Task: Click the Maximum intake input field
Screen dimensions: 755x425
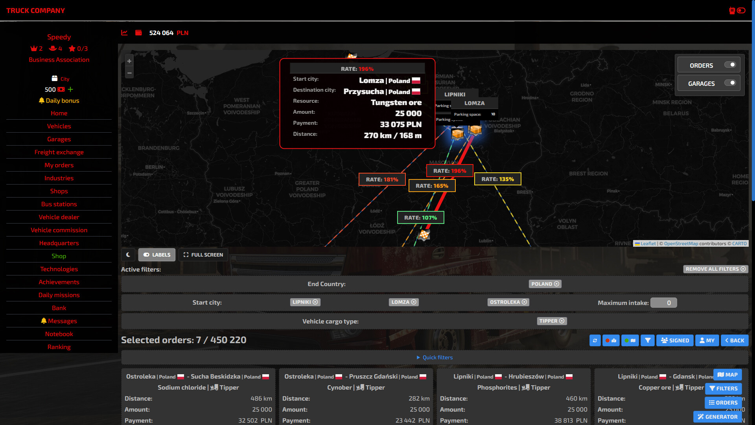Action: pos(663,303)
